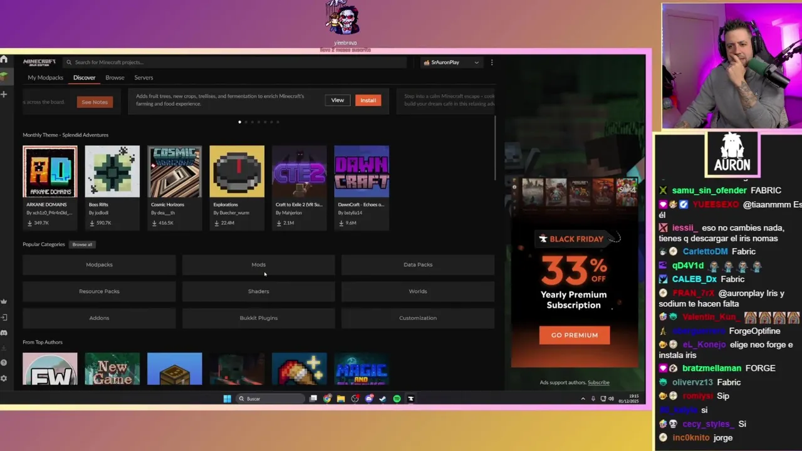
Task: Open the SrAuronPlay account dropdown
Action: 451,62
